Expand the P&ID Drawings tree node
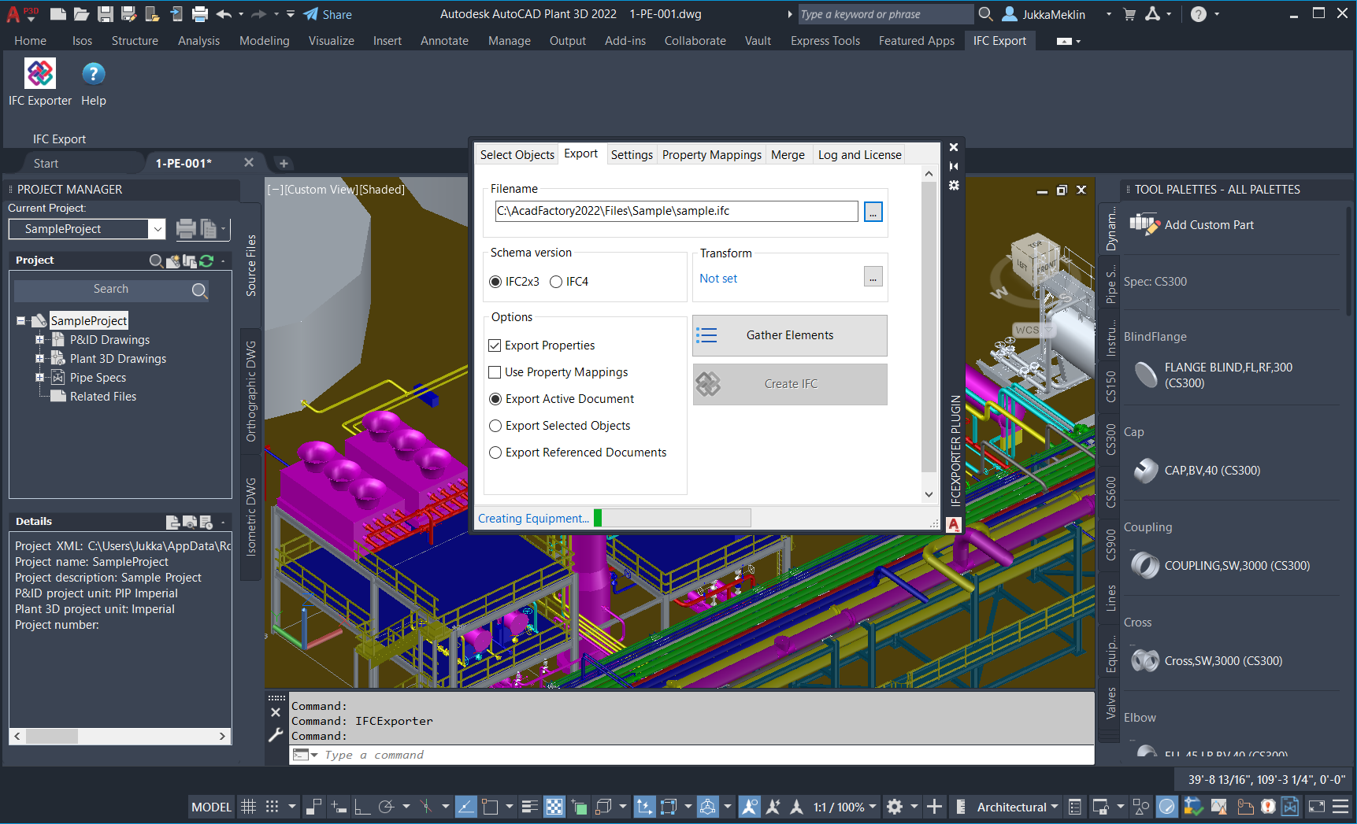 [39, 340]
